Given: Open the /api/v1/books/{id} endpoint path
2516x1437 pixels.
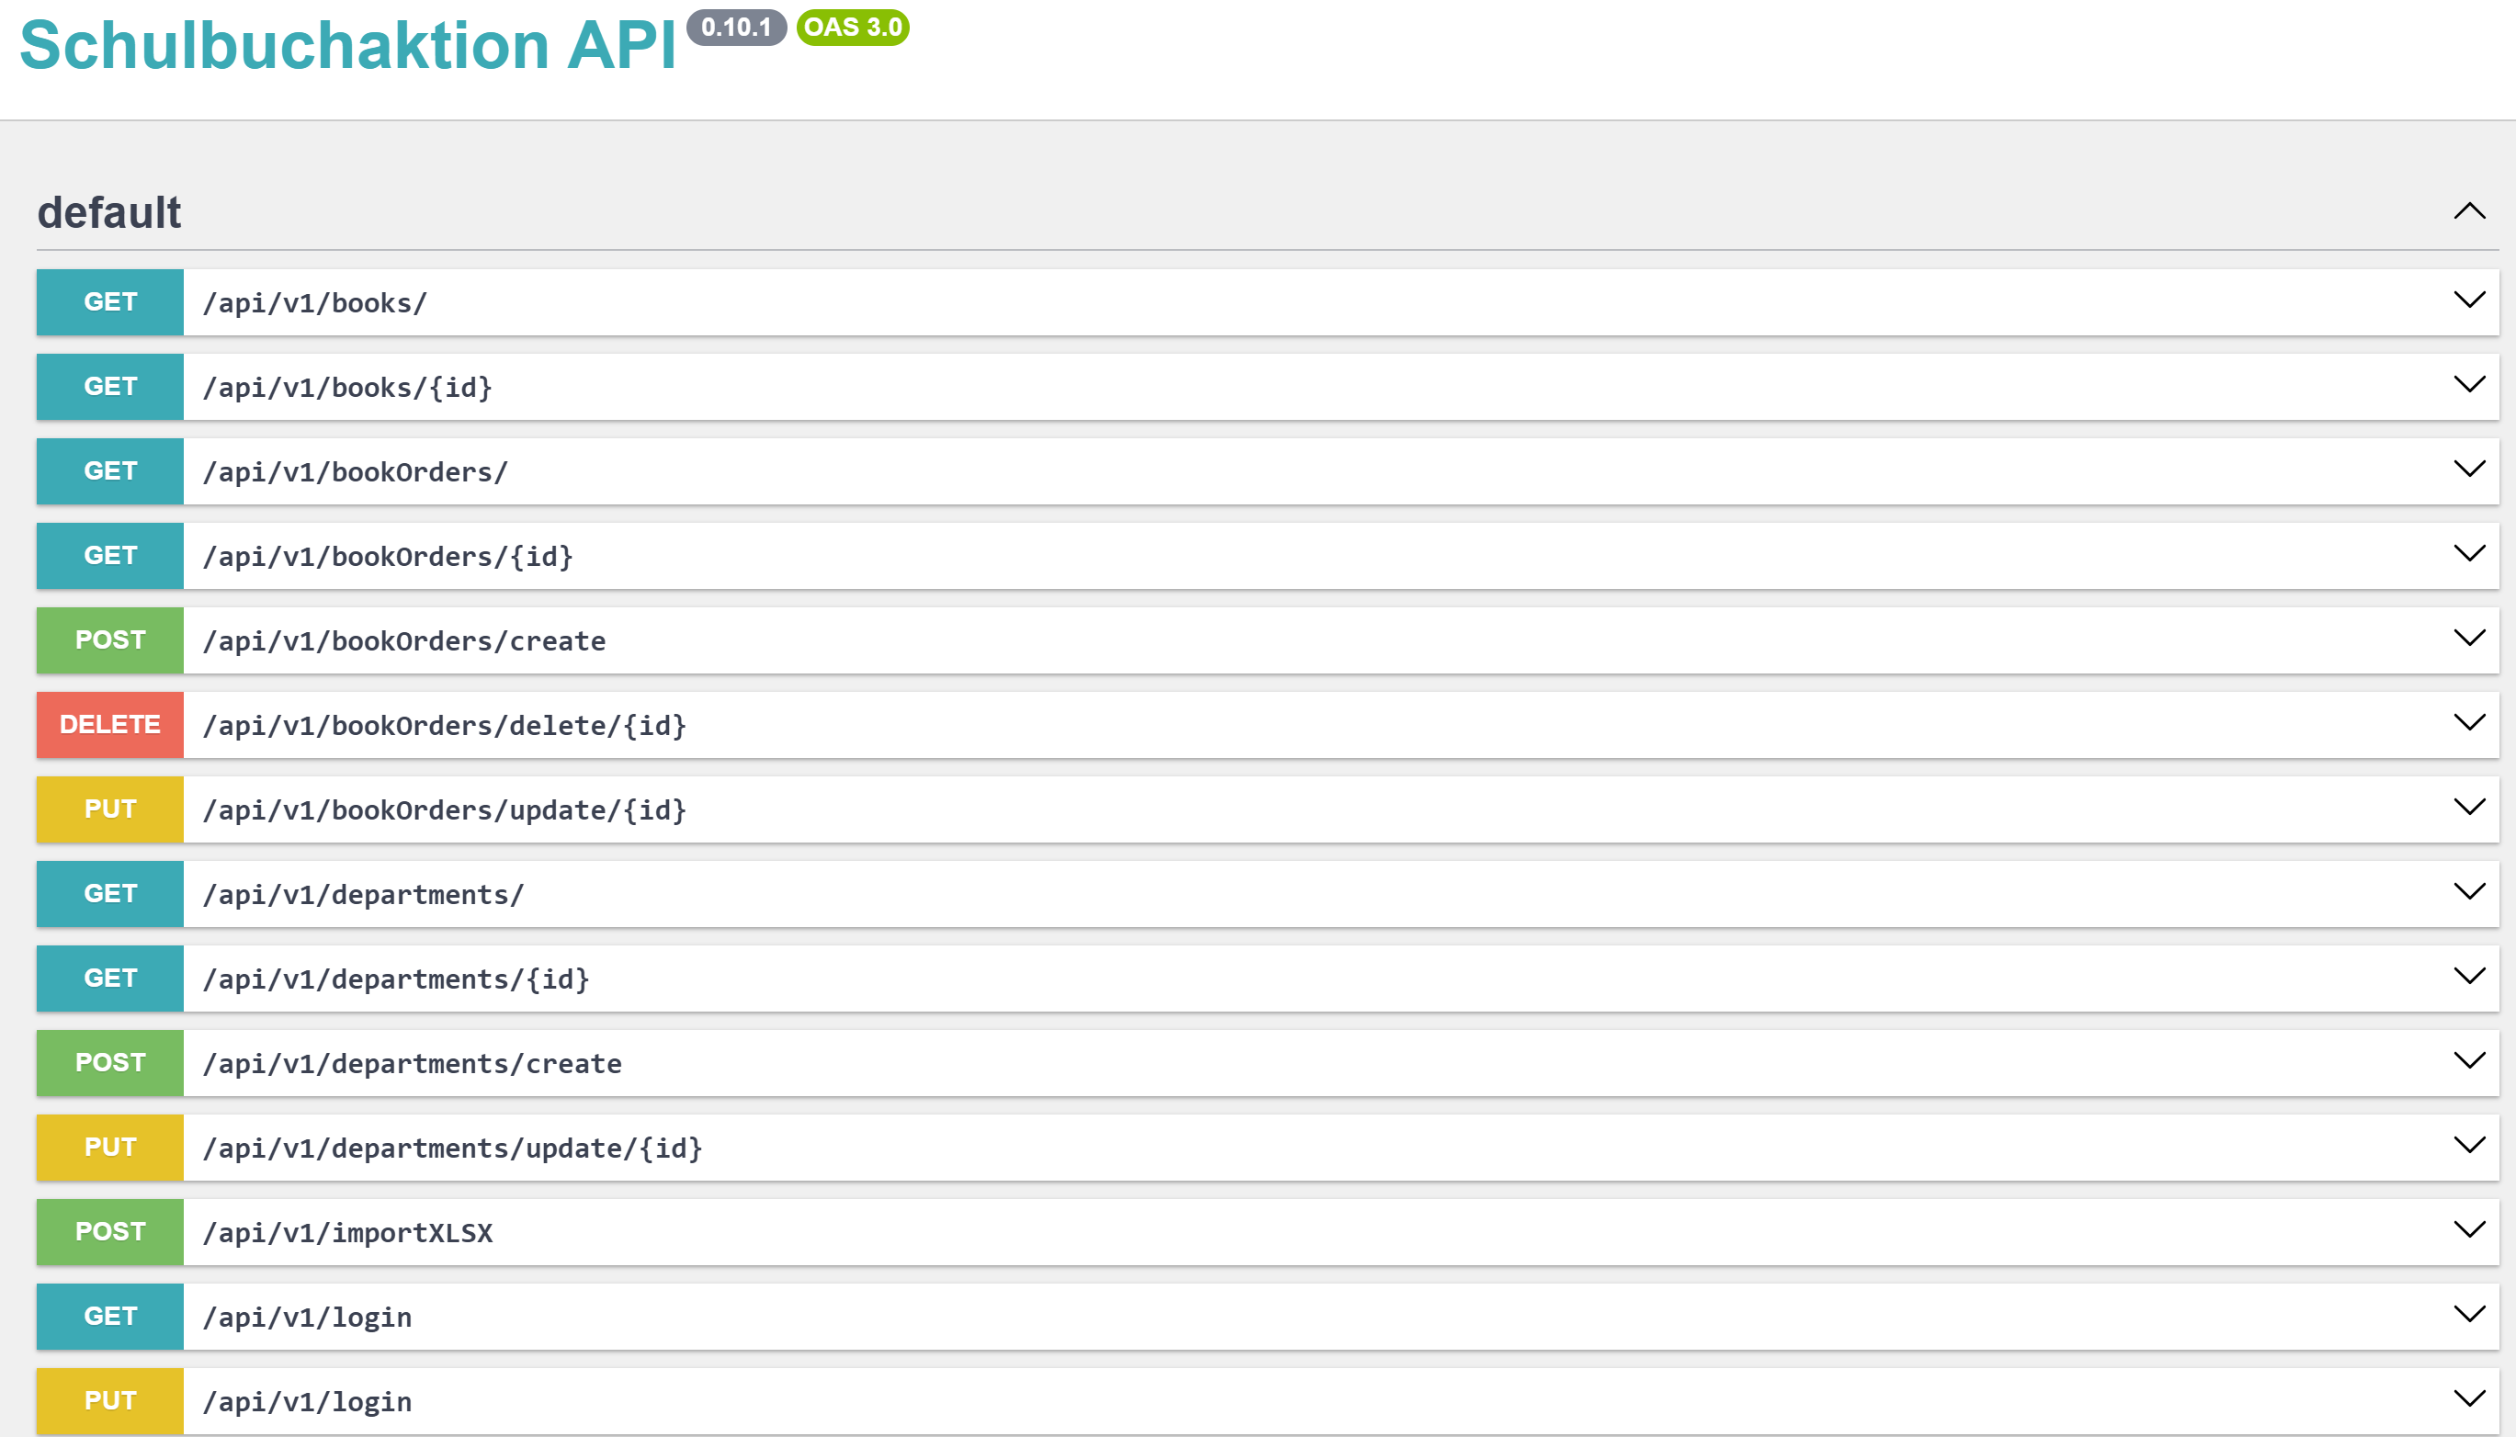Looking at the screenshot, I should (347, 388).
